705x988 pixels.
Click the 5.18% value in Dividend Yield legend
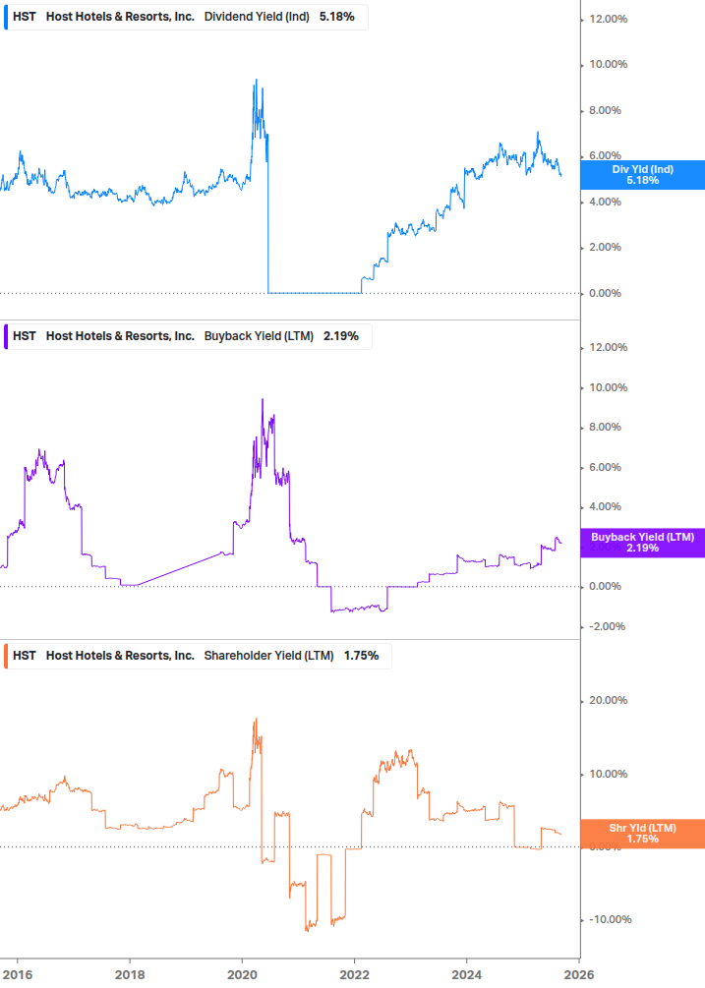(x=337, y=17)
